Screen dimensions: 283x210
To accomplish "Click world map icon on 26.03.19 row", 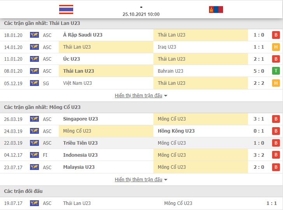I will point(34,119).
